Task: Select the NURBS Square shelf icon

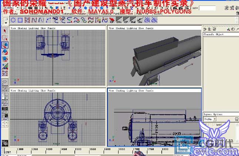Action: (20, 20)
